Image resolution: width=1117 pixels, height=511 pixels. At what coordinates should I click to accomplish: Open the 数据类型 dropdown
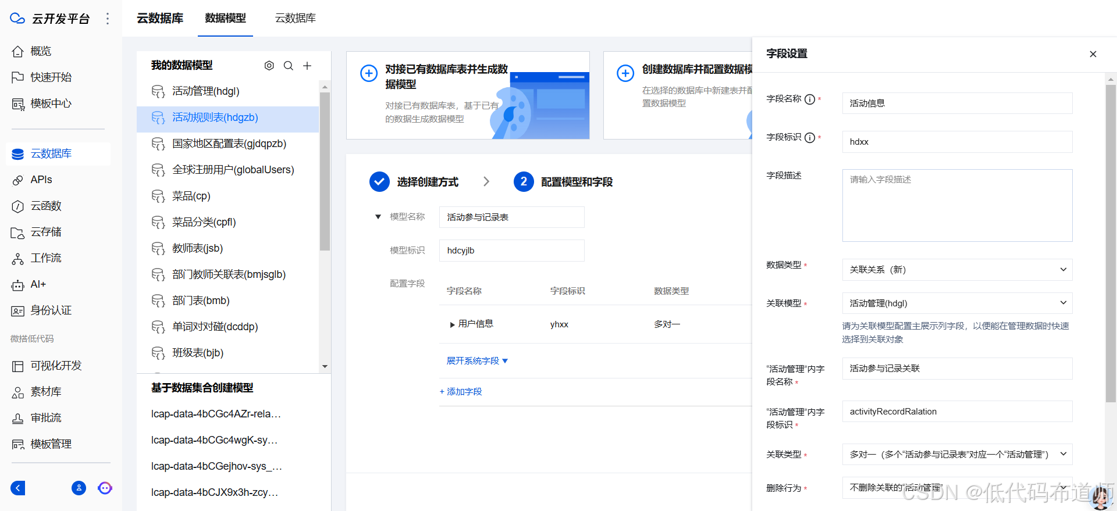(x=957, y=270)
